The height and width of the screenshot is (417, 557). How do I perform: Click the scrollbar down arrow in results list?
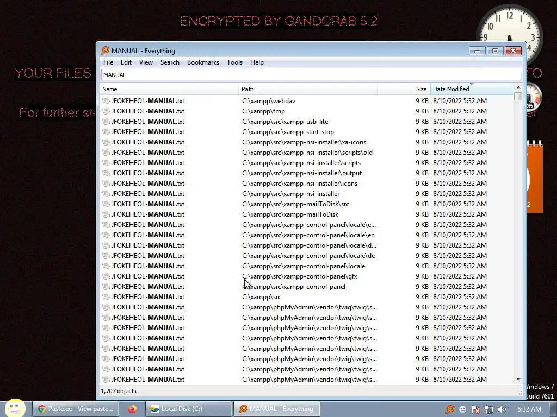(x=518, y=380)
